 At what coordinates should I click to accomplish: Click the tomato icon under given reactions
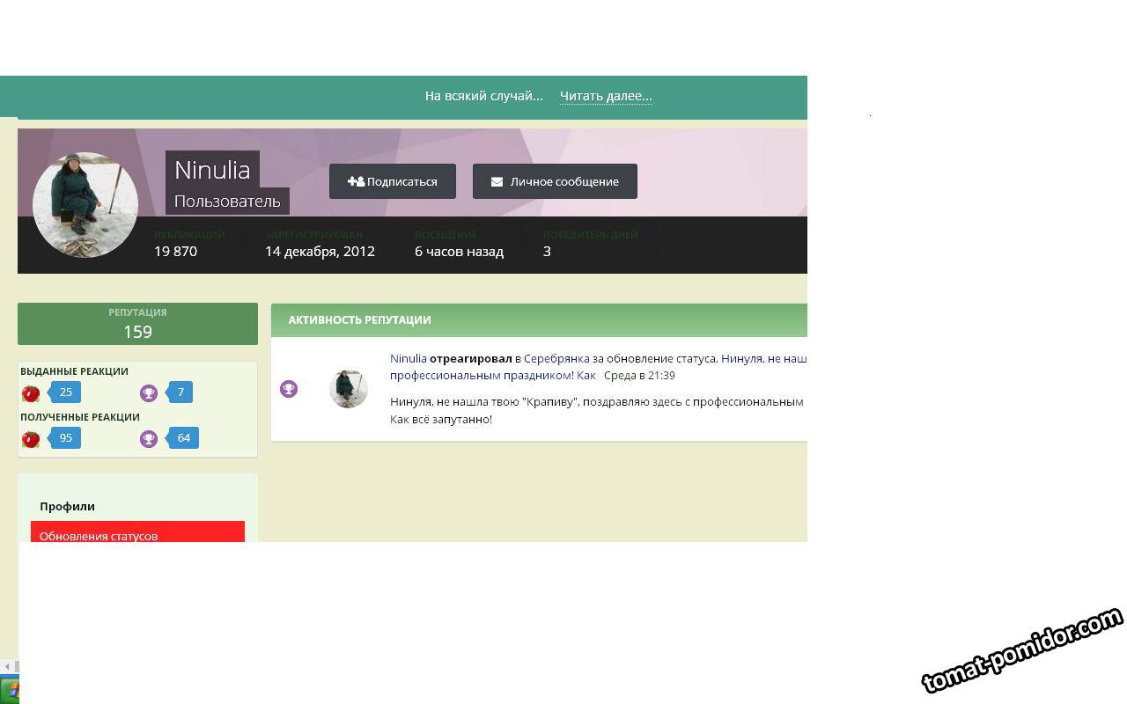[31, 393]
